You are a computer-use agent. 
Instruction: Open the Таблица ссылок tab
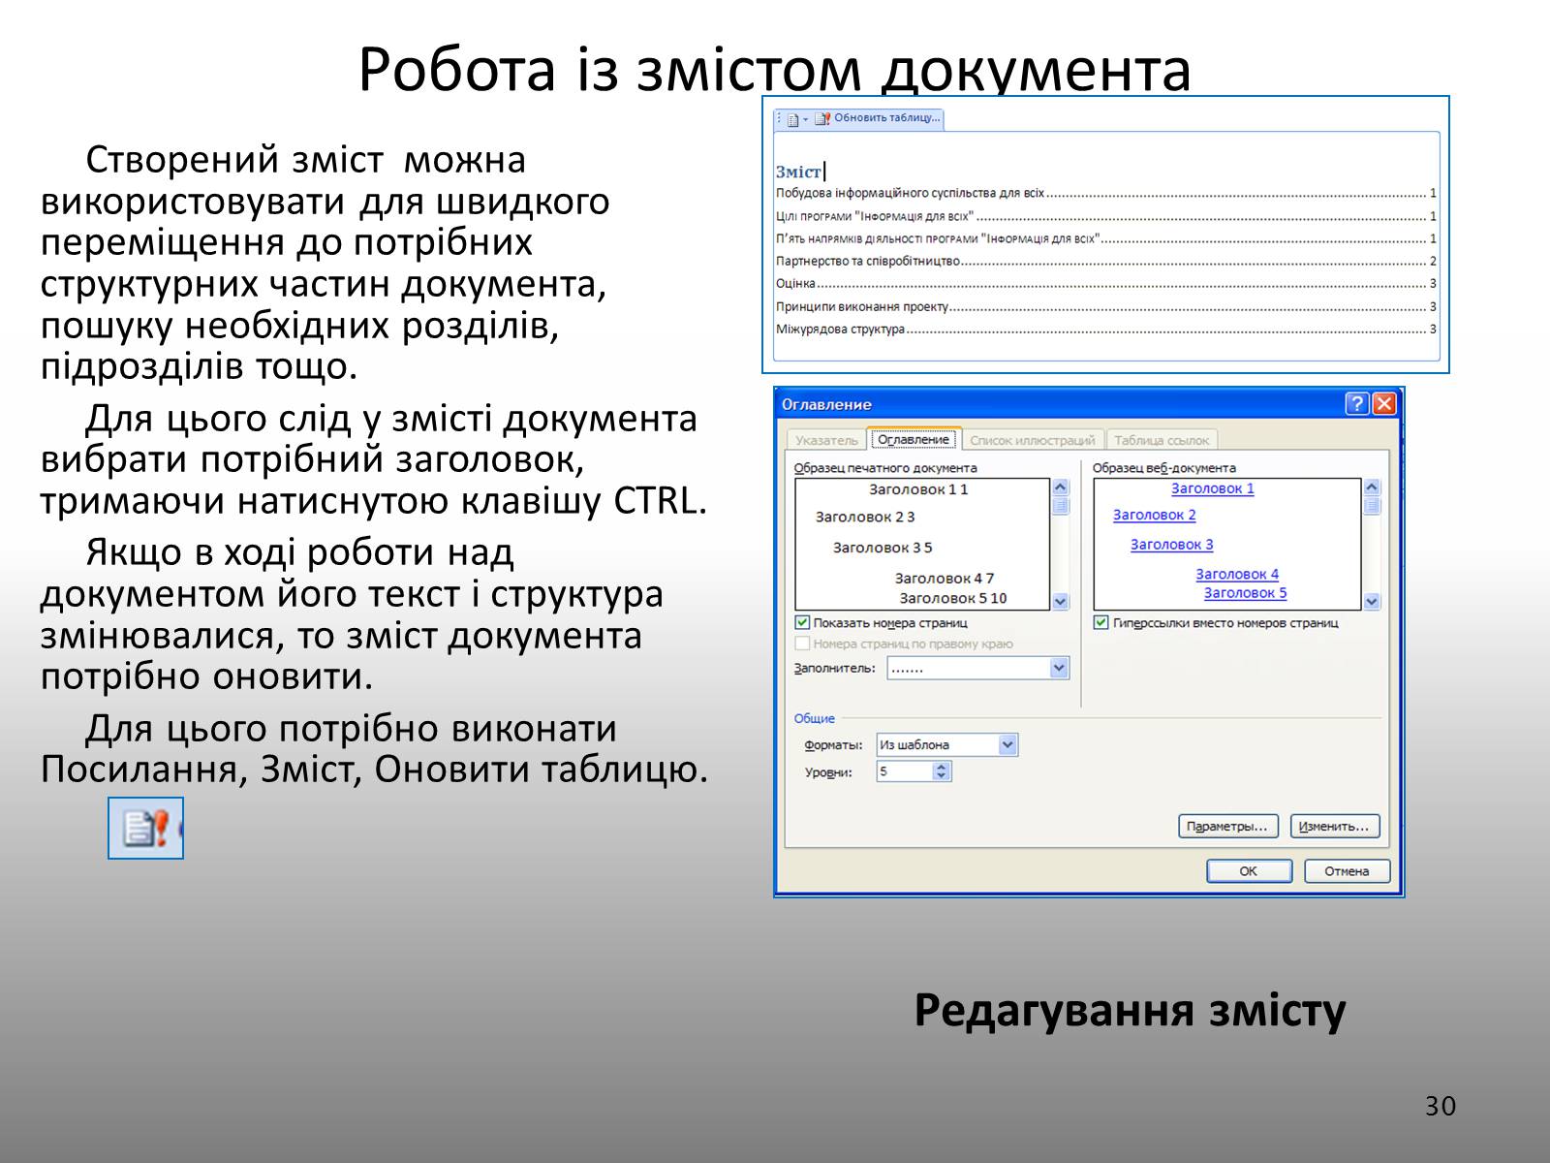[x=1162, y=440]
